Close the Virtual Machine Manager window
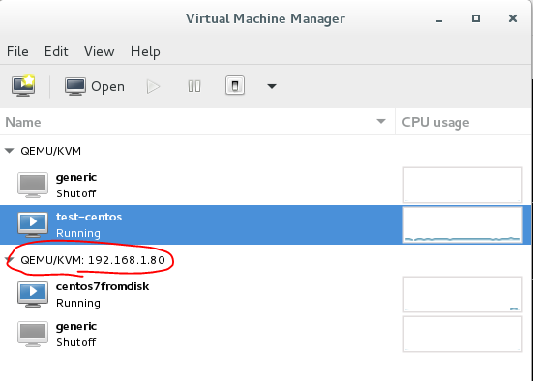533x381 pixels. [x=513, y=18]
